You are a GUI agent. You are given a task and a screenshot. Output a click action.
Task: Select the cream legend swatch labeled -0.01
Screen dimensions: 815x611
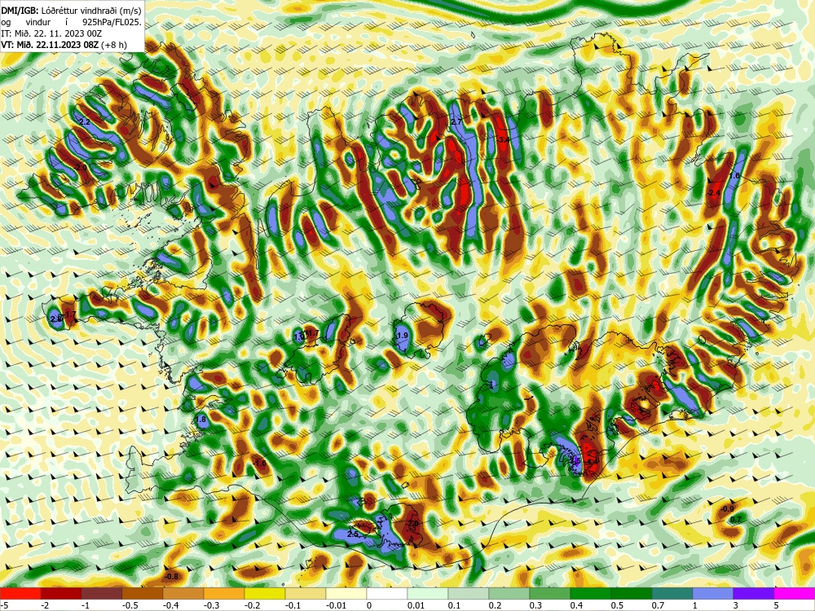(346, 593)
